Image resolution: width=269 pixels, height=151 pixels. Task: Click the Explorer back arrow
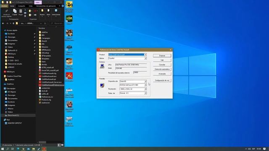click(x=3, y=23)
